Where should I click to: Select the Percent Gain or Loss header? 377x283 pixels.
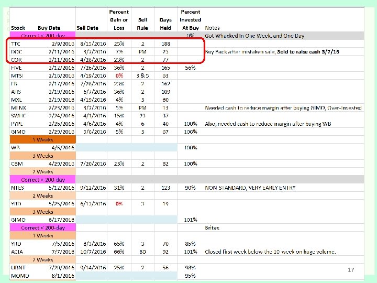tap(119, 20)
